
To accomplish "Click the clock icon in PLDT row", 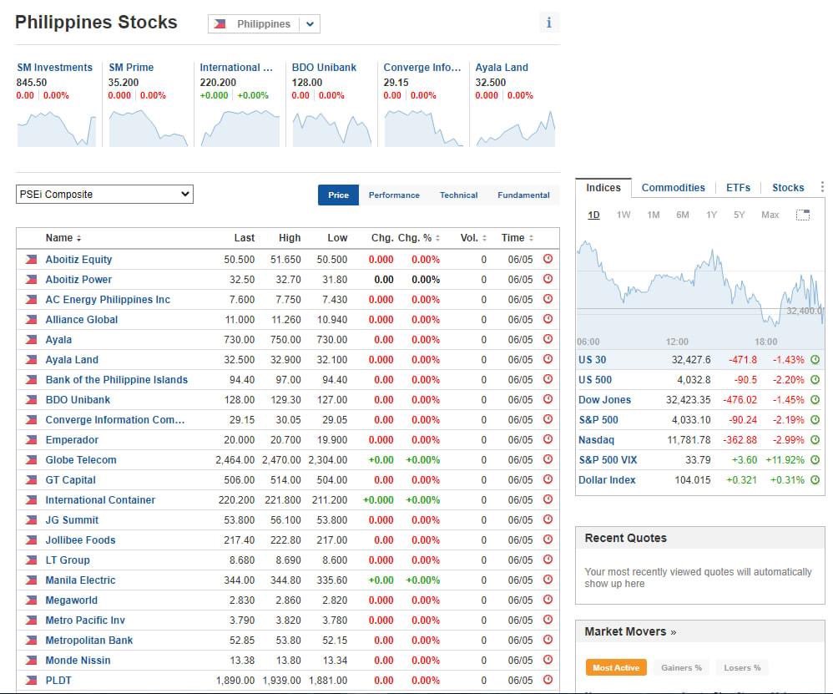I will pos(548,680).
